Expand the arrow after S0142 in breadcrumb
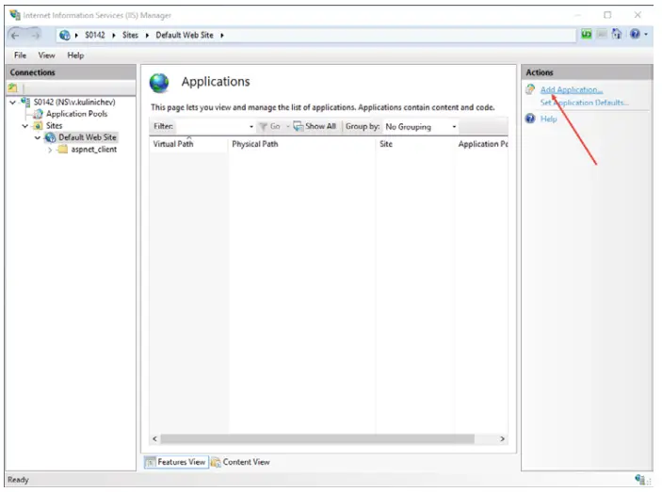Screen dimensions: 662x492 pos(114,36)
